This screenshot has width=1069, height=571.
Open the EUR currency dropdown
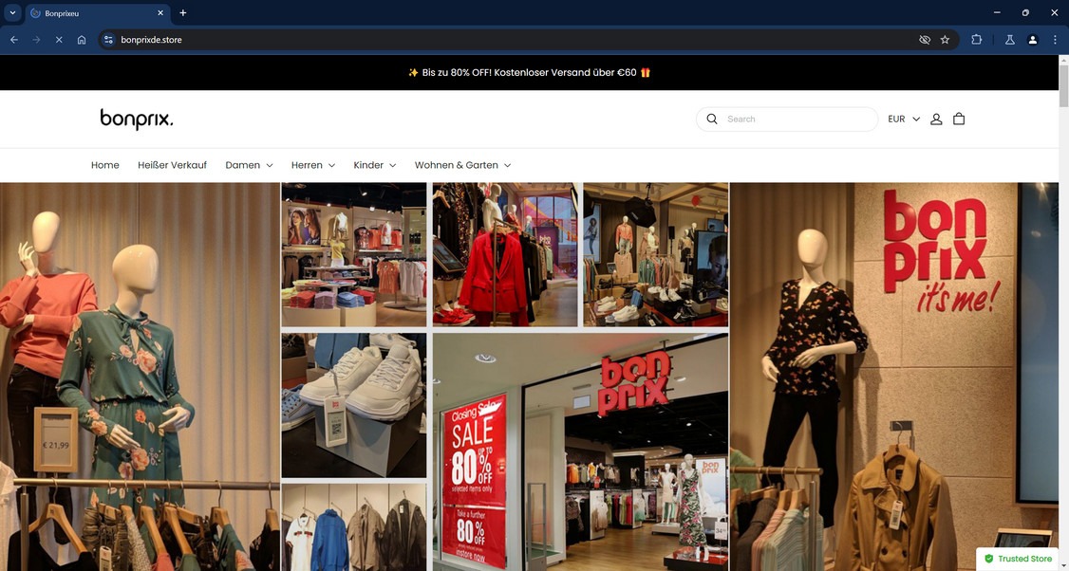pos(904,120)
